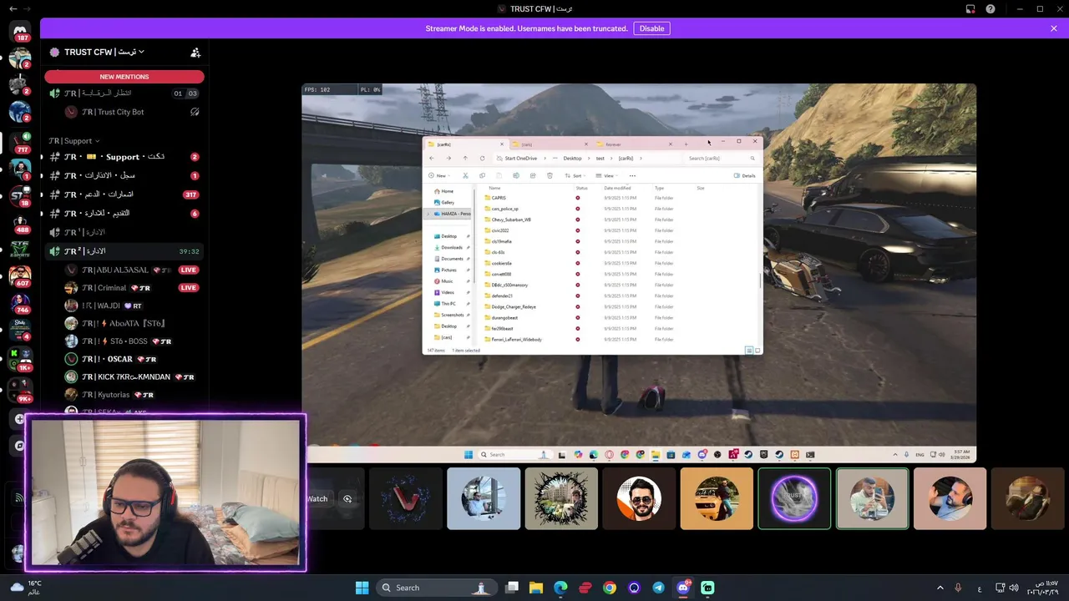Click the Search [carRs] field in Explorer
This screenshot has height=601, width=1069.
[x=722, y=159]
